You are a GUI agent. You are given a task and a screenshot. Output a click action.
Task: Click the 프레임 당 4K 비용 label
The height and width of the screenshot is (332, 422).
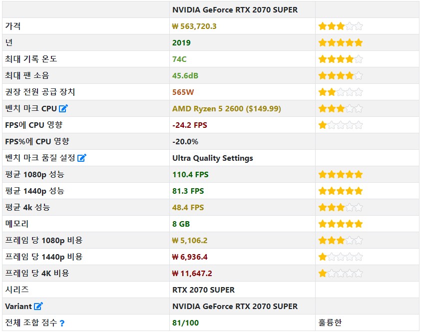pyautogui.click(x=37, y=273)
